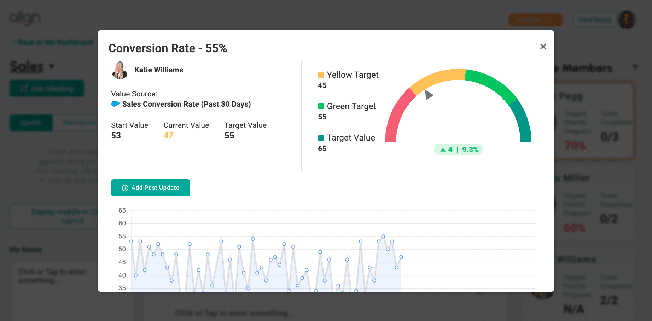Click the Green Target color swatch

coord(321,106)
